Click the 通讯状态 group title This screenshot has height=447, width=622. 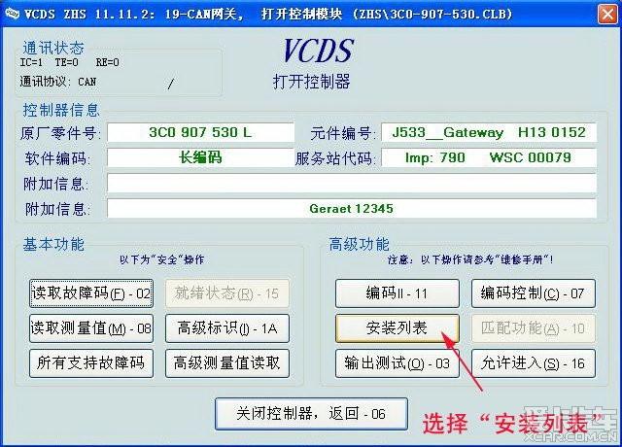(53, 48)
